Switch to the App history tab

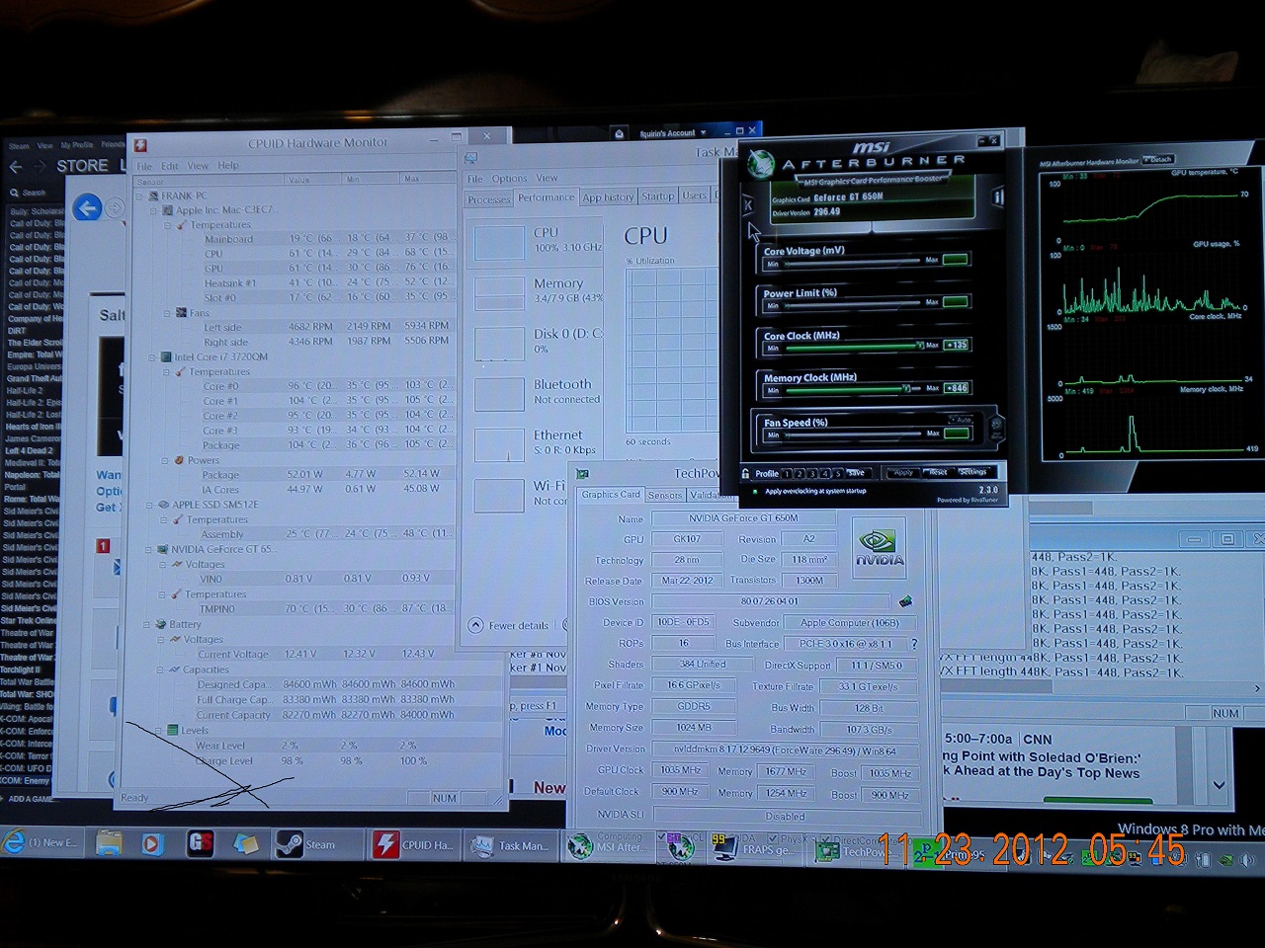click(x=608, y=197)
